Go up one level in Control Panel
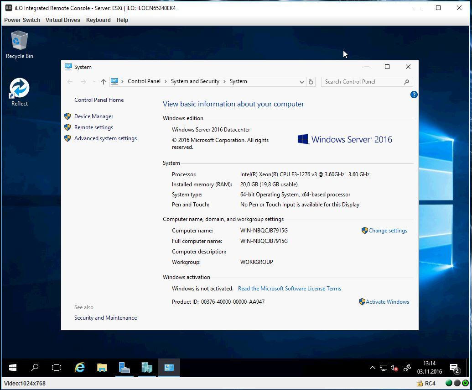The width and height of the screenshot is (472, 390). (x=103, y=82)
